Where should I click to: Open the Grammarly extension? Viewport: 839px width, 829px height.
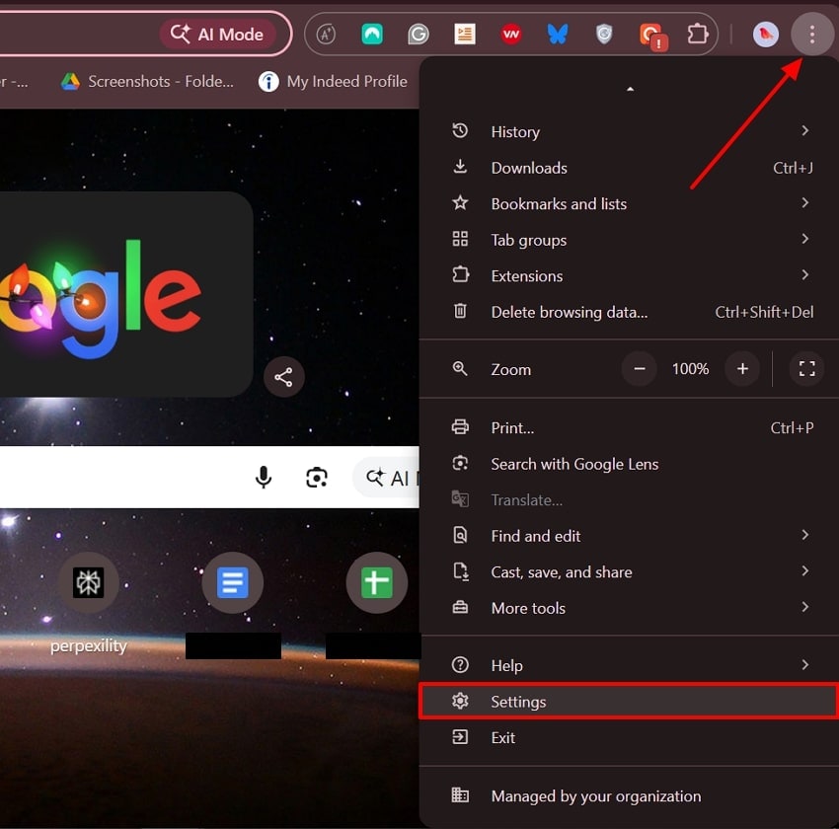(419, 33)
